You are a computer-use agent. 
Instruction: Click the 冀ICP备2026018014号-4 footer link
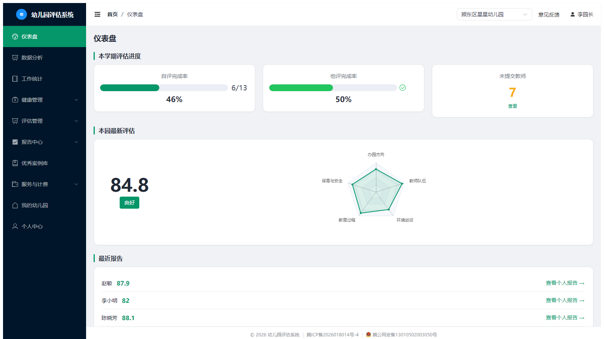333,334
